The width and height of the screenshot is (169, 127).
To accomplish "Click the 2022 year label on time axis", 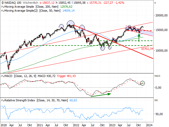I will pos(76,125).
